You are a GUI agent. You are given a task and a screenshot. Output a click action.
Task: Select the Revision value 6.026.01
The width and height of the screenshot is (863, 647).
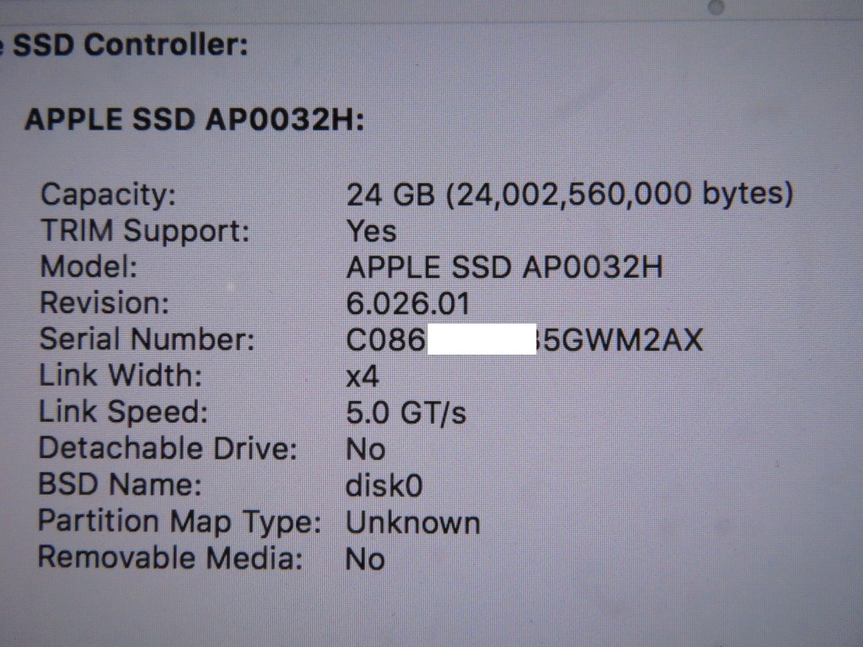pyautogui.click(x=408, y=303)
